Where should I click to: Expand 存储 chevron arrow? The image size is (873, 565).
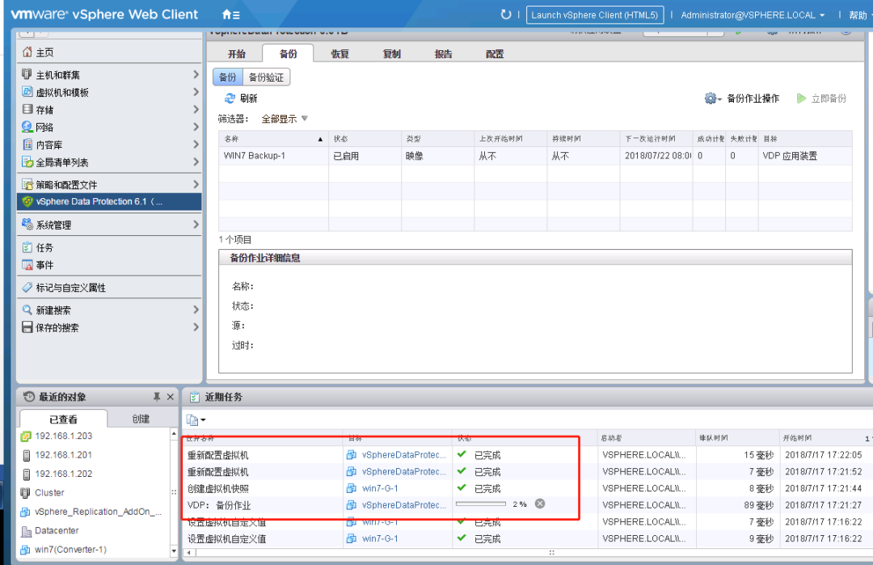coord(196,109)
